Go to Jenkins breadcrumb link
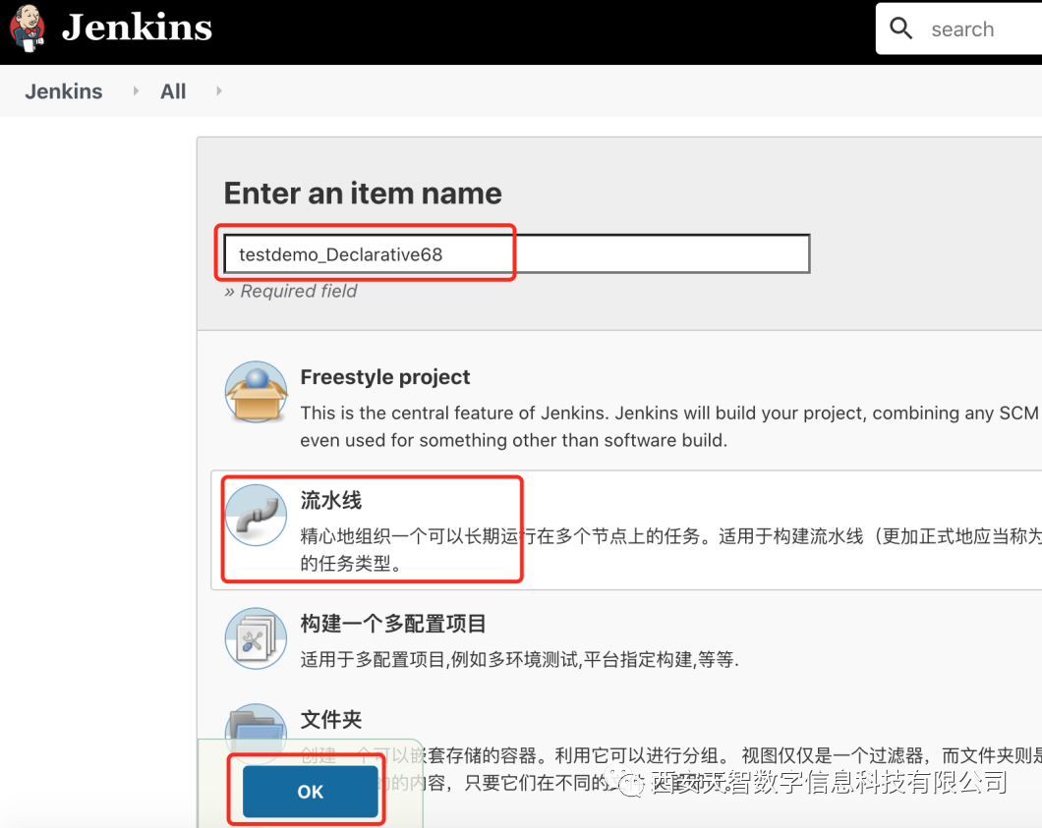 click(64, 91)
